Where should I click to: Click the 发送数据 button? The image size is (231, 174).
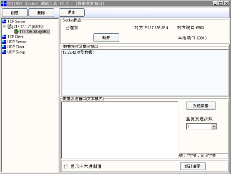pos(201,106)
